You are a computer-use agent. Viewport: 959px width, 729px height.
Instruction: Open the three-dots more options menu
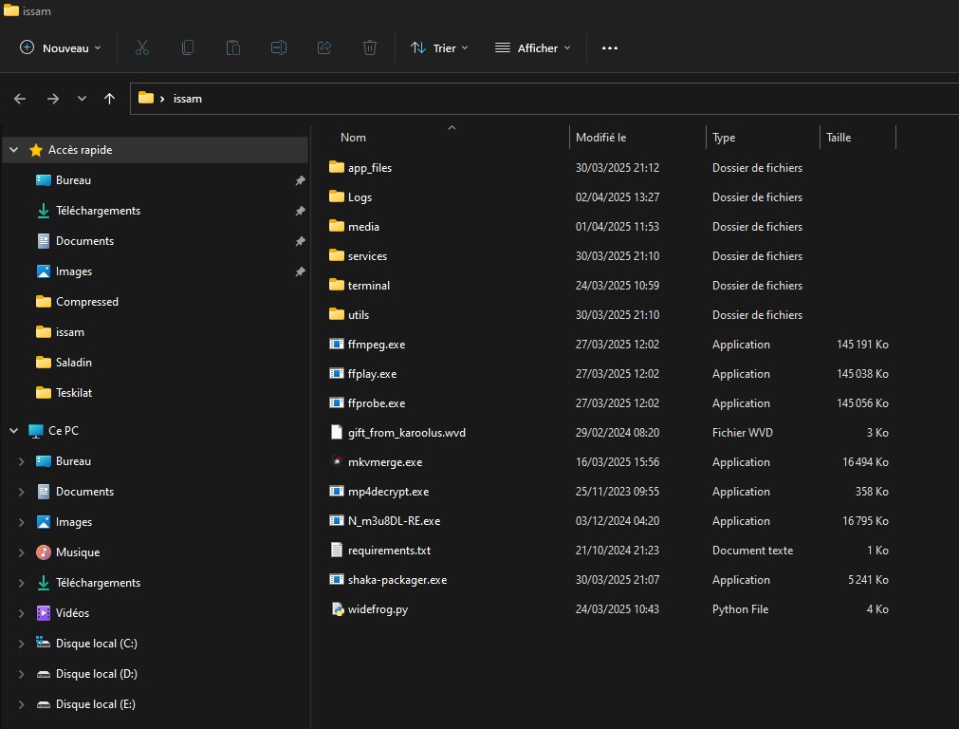tap(610, 47)
